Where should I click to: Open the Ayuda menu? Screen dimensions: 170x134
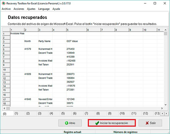tap(56, 9)
